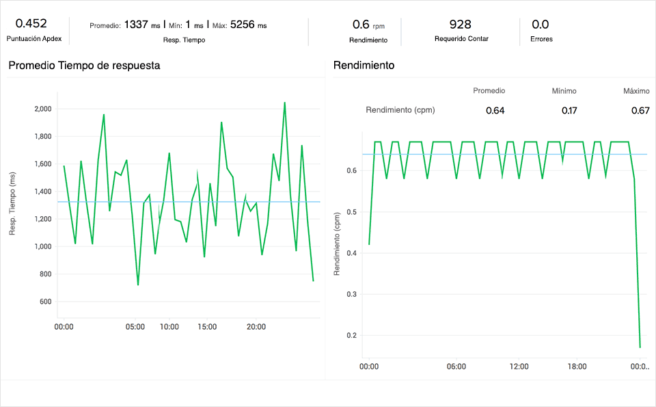
Task: Select the Mínimo column header
Action: coord(564,90)
